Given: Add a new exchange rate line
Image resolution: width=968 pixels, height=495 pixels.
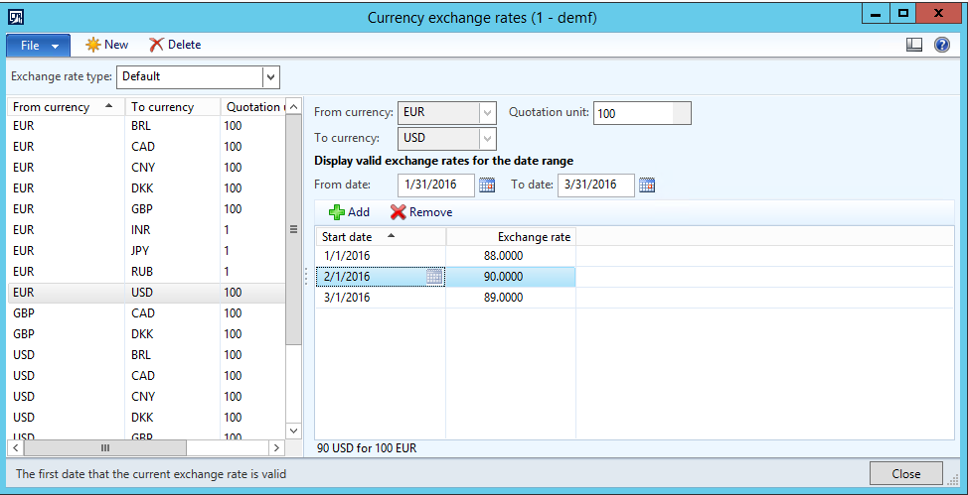Looking at the screenshot, I should [349, 212].
